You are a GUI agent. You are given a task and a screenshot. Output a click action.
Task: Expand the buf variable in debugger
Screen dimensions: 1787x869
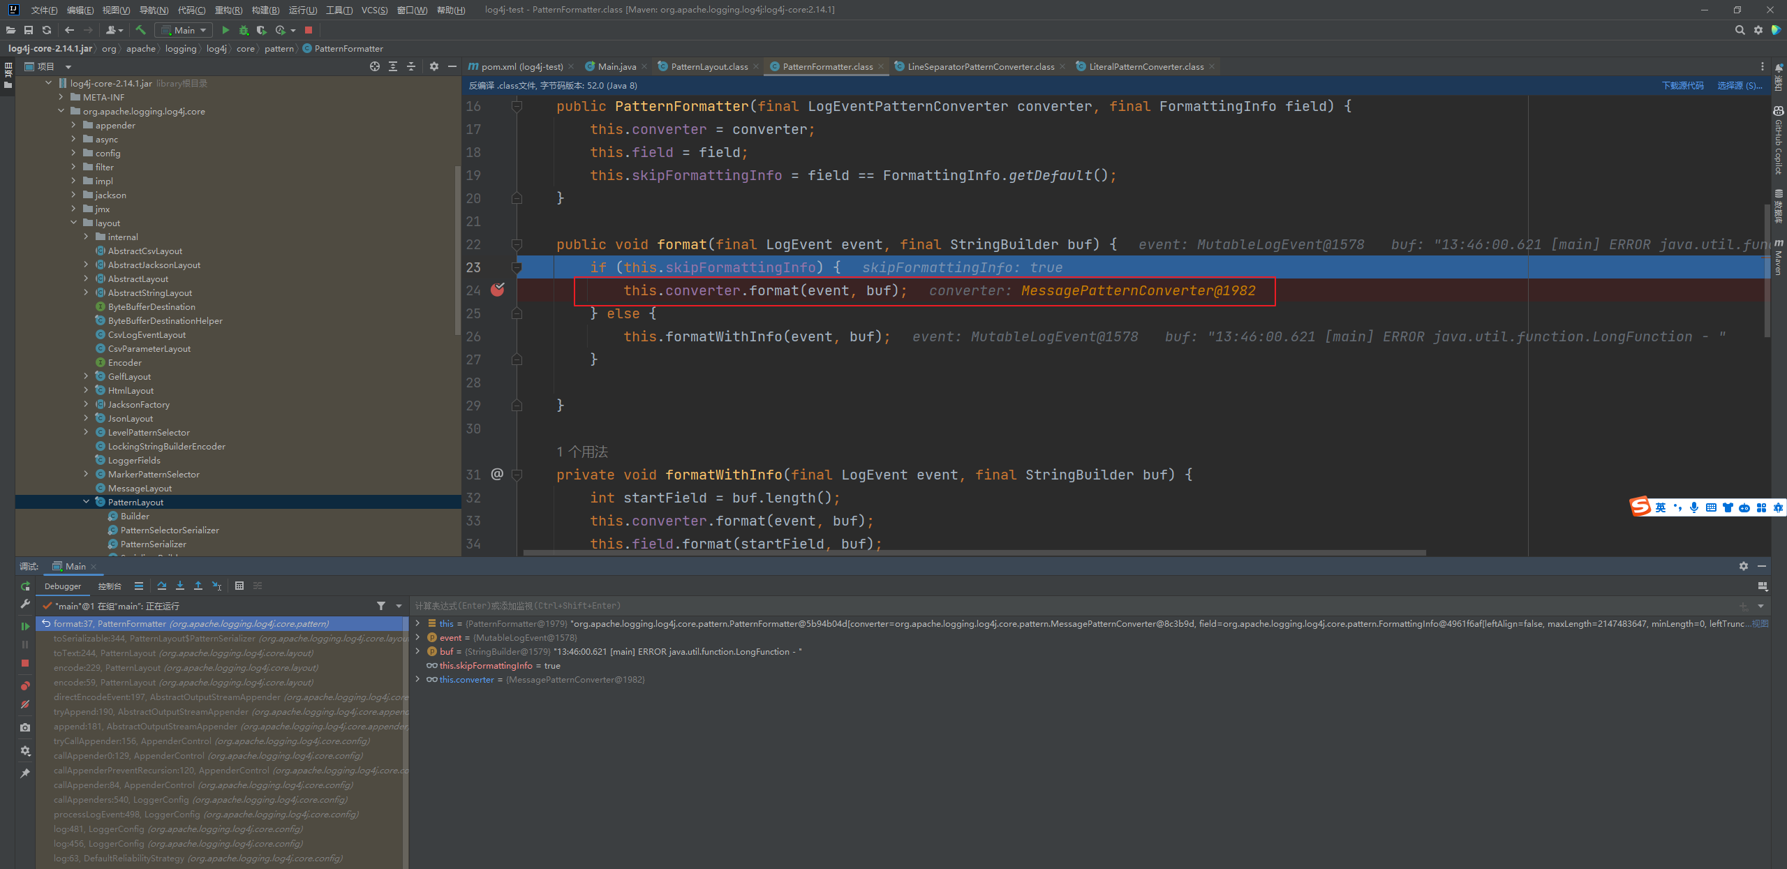(x=417, y=651)
